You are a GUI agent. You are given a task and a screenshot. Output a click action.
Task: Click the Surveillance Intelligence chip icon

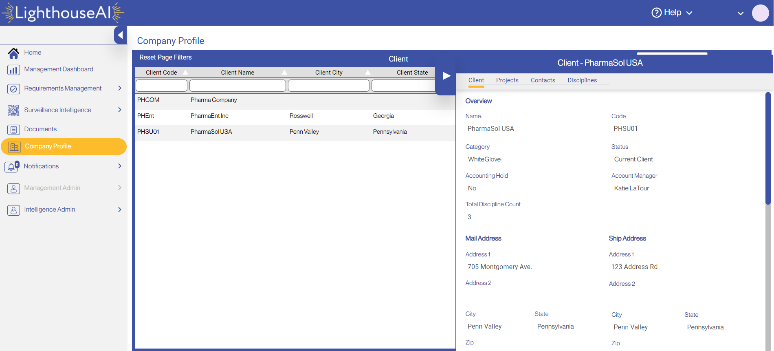pos(13,110)
